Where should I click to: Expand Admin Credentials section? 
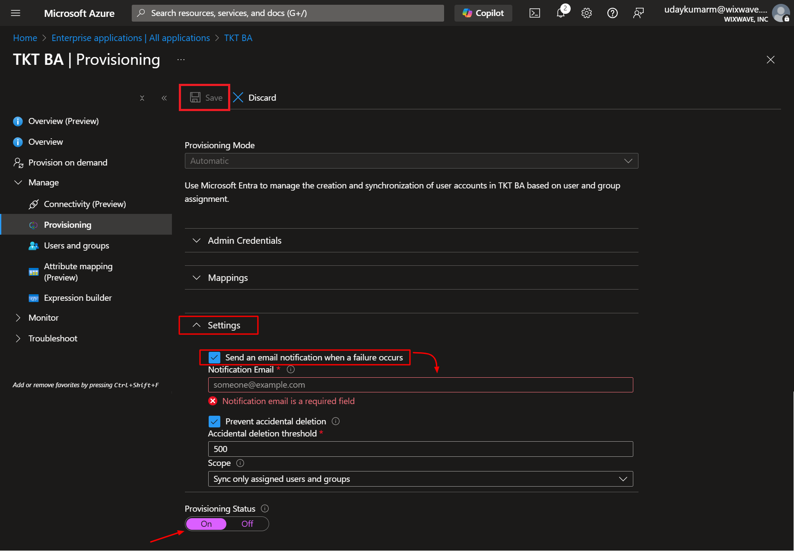pos(411,240)
